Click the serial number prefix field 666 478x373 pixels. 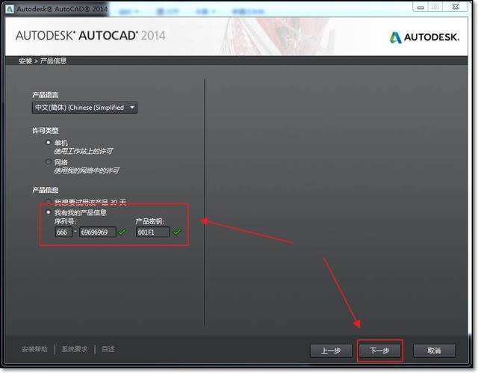[63, 232]
